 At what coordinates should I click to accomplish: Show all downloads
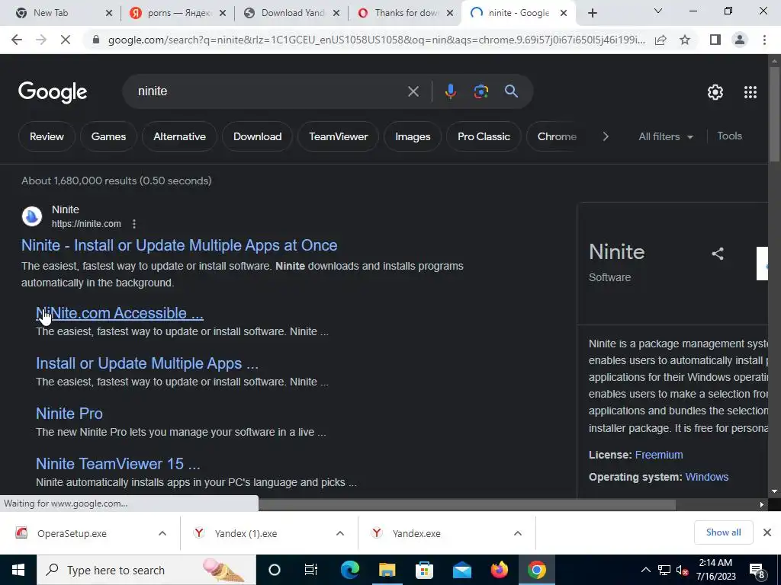723,532
